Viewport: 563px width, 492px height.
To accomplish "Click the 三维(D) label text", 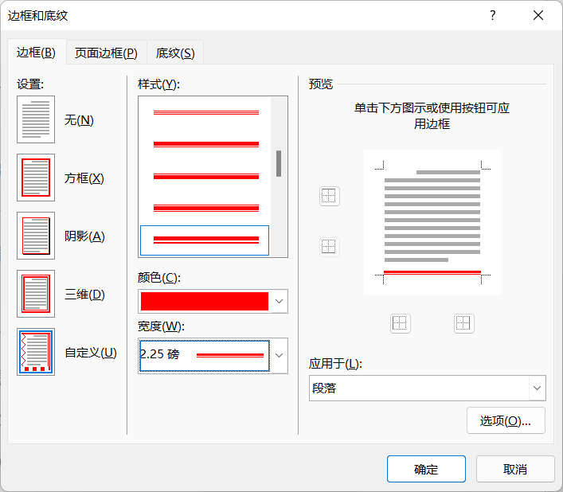I will (84, 295).
